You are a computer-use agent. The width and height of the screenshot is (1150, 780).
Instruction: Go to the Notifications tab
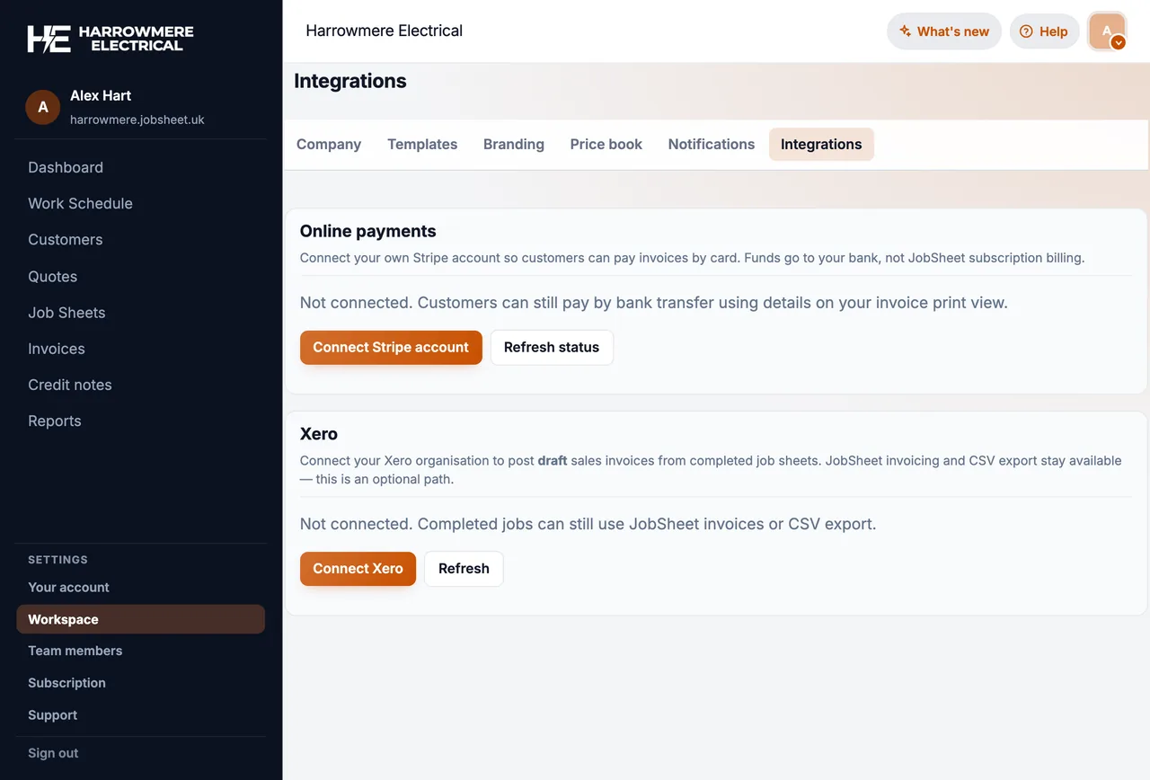point(712,145)
